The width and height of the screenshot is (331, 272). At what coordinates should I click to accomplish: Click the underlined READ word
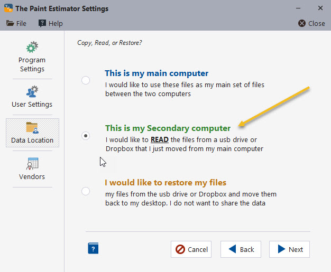(160, 139)
